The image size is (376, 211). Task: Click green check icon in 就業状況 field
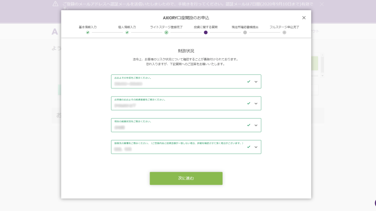click(249, 125)
